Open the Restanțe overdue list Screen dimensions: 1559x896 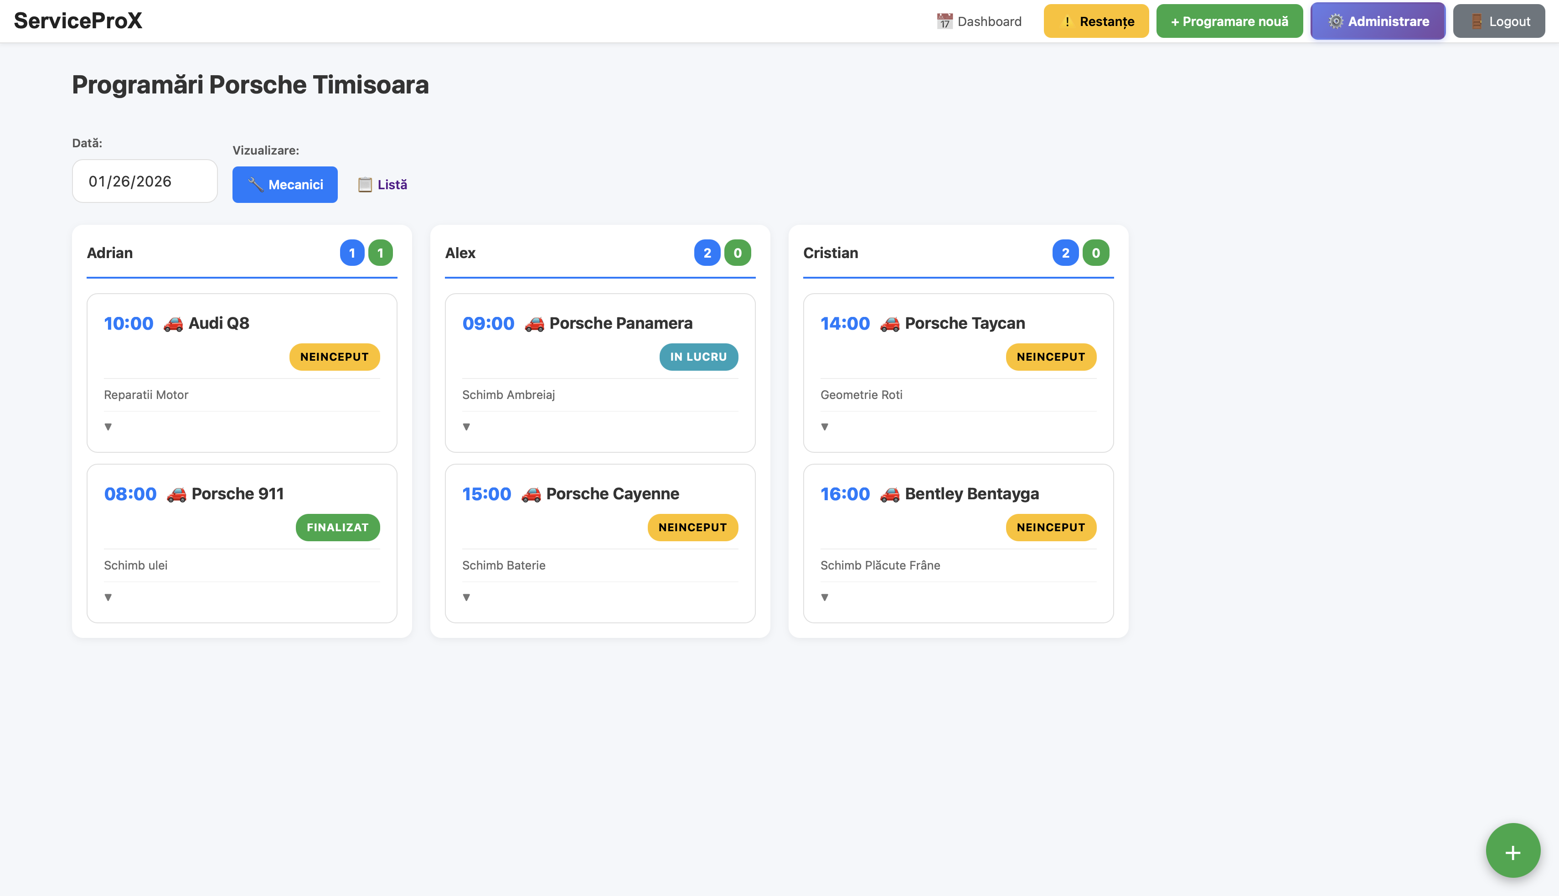click(1096, 21)
